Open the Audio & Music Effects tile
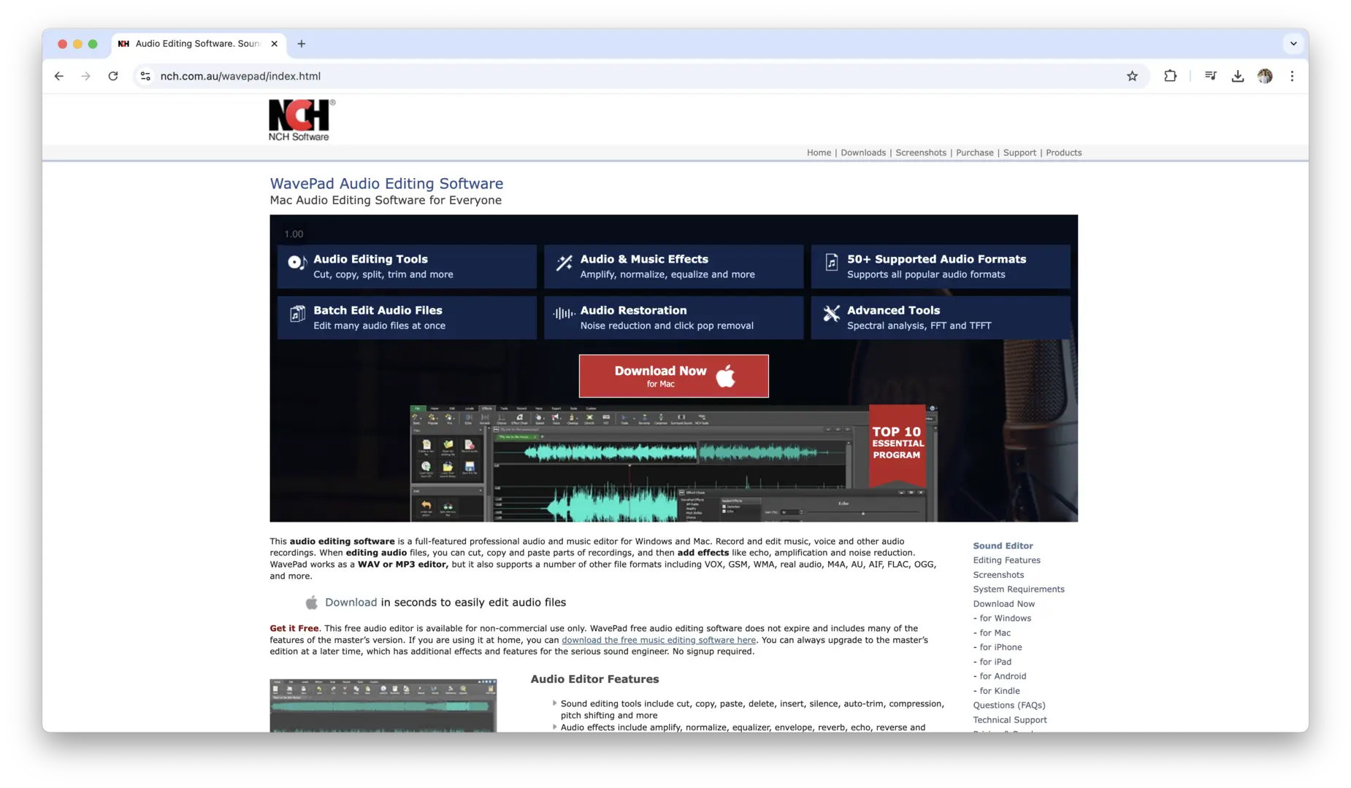1351x788 pixels. coord(673,266)
